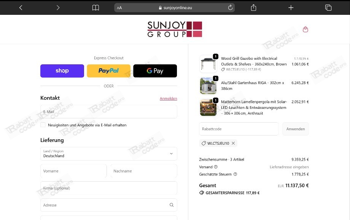This screenshot has height=220, width=350.
Task: Click the Versand help question-mark icon
Action: (216, 167)
